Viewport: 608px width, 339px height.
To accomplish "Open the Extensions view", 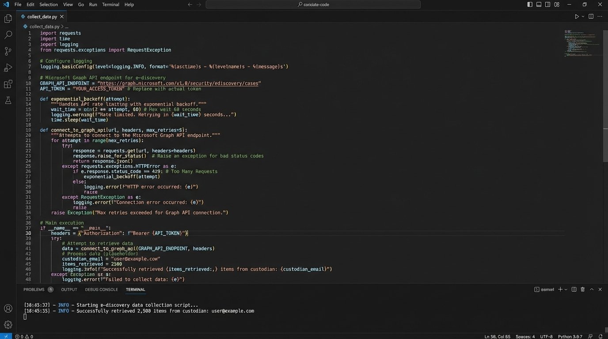I will click(8, 84).
